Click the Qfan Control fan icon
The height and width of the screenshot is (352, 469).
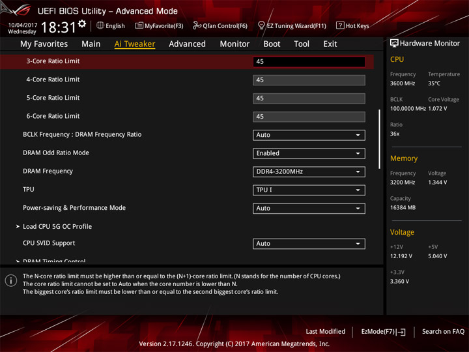coord(197,25)
